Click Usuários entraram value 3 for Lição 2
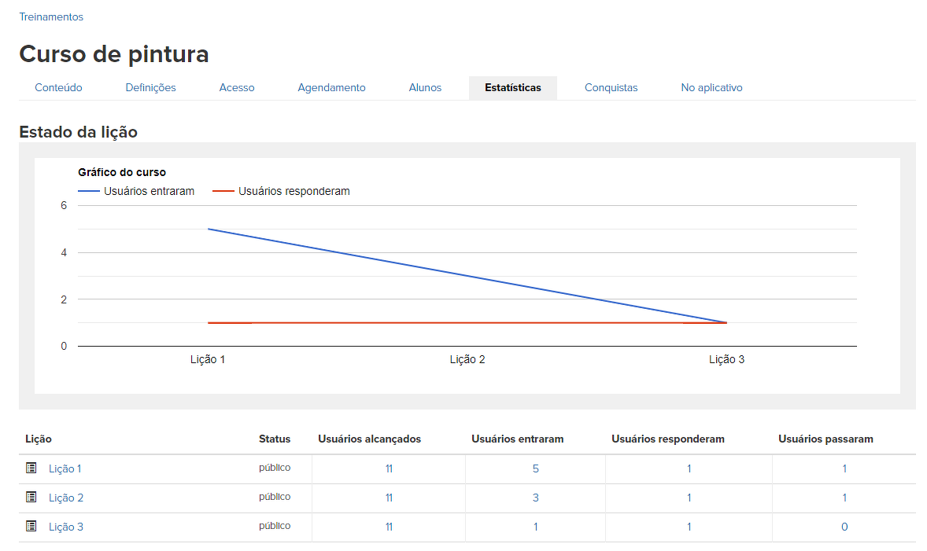This screenshot has height=551, width=927. coord(536,498)
